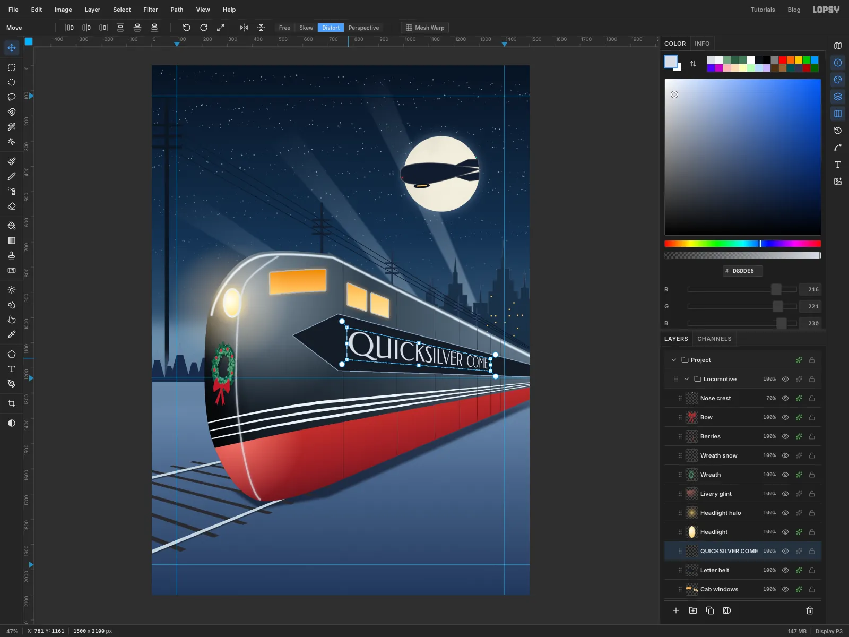Select the Move tool in the toolbox
This screenshot has width=849, height=637.
(12, 48)
